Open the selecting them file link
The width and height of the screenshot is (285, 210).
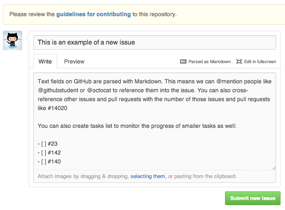click(148, 176)
